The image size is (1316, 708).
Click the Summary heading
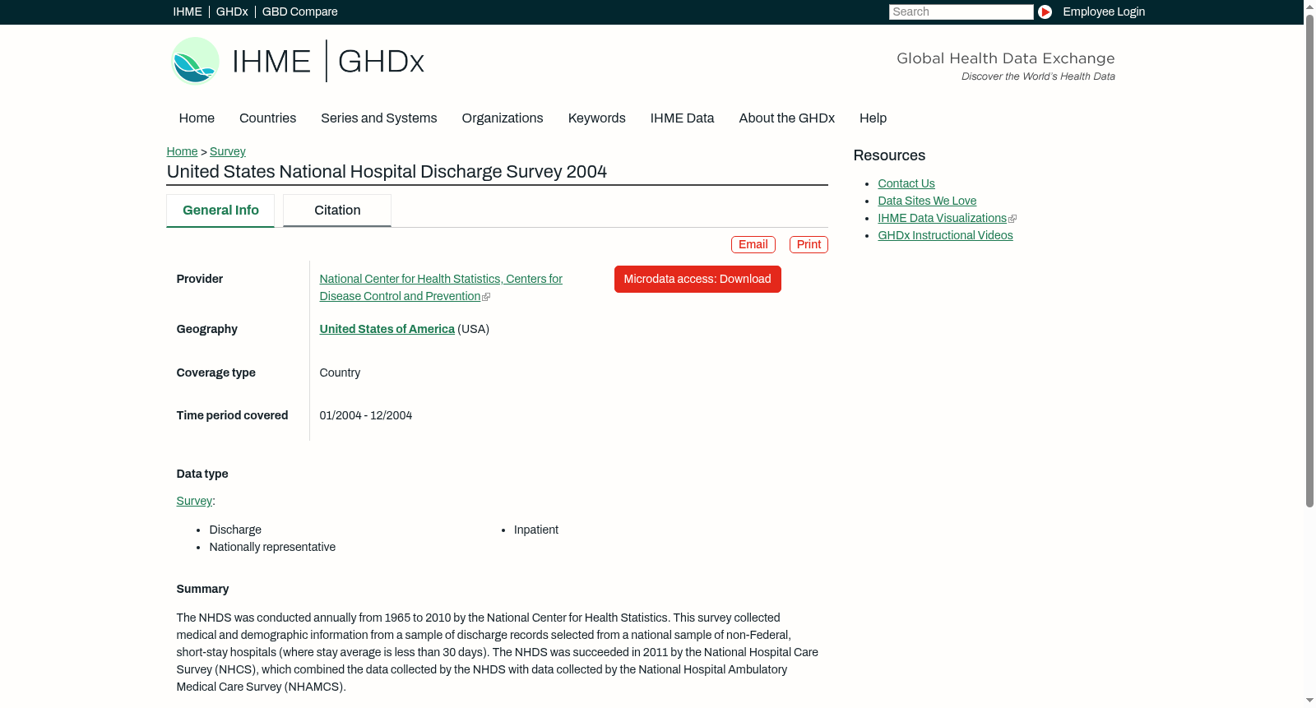coord(202,589)
